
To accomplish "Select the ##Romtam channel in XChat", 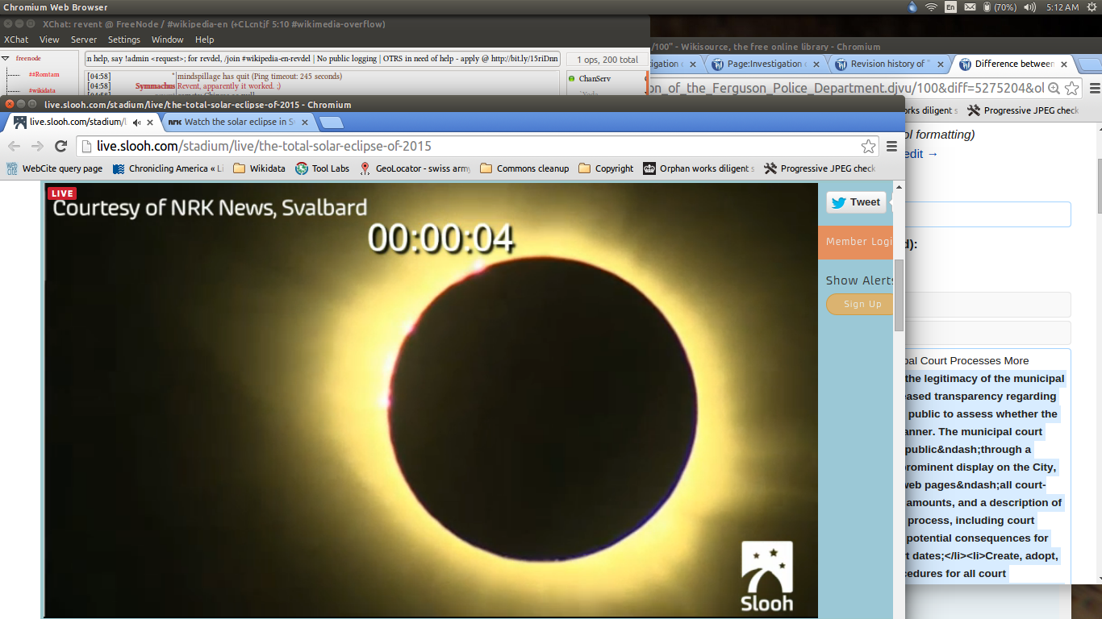I will click(44, 74).
